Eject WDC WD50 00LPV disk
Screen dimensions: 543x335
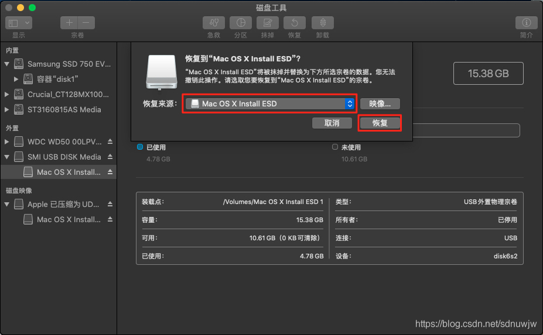pyautogui.click(x=110, y=141)
